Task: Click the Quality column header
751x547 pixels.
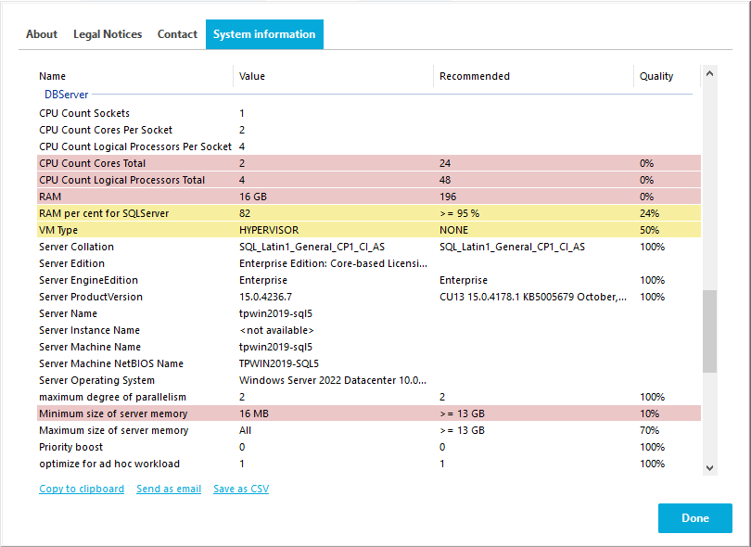Action: tap(656, 76)
